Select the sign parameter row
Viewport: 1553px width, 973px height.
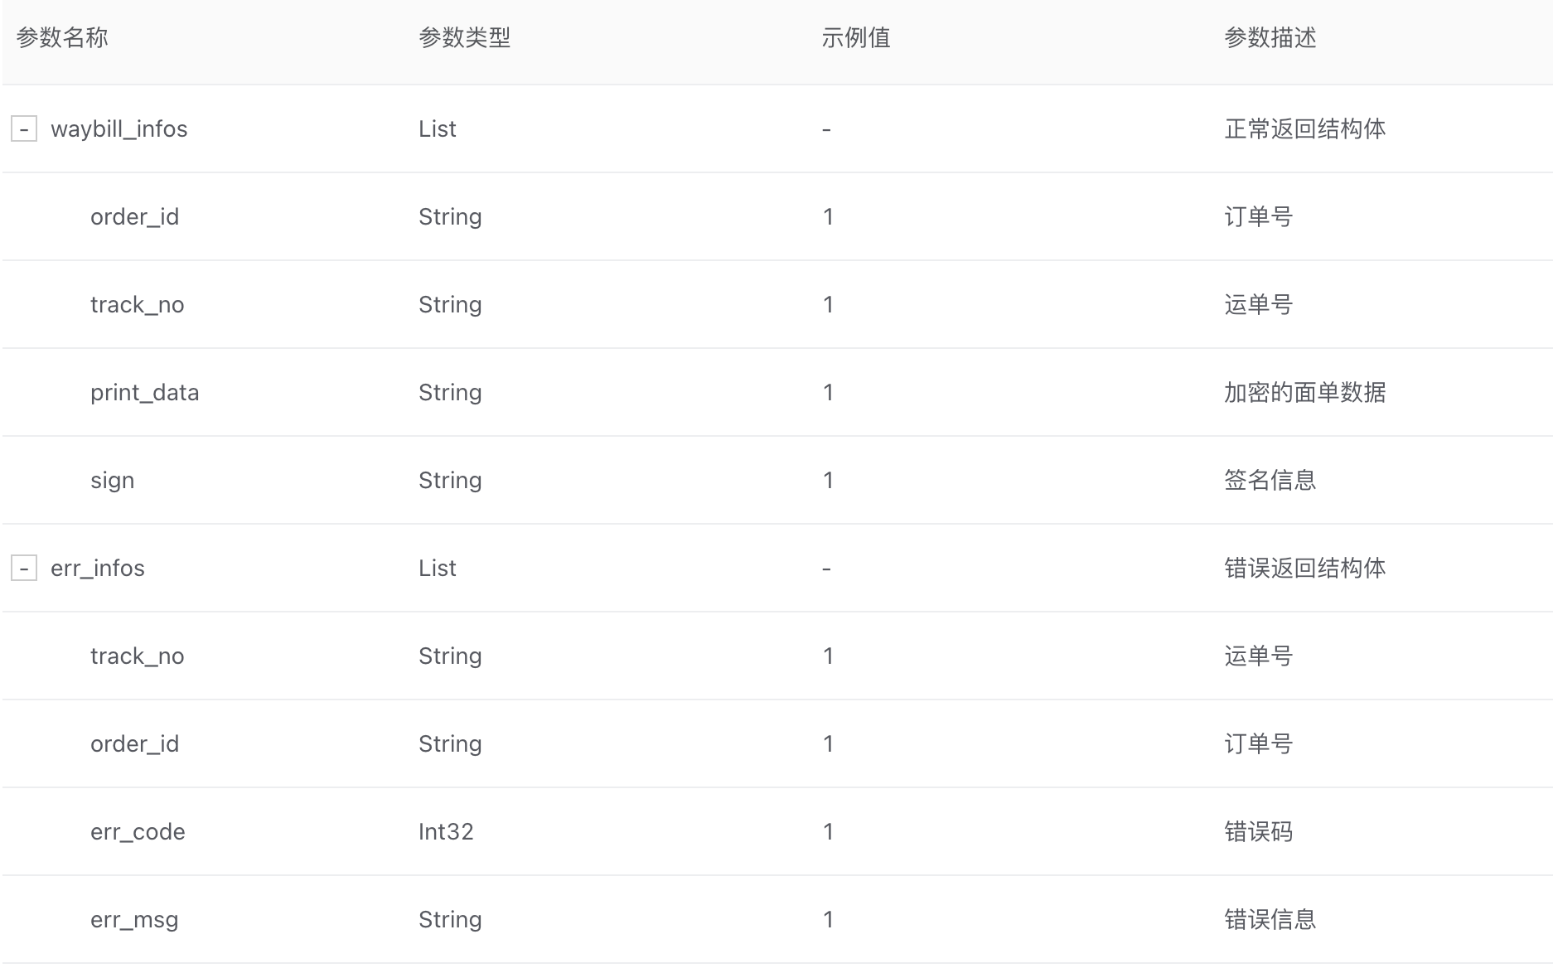pos(777,481)
